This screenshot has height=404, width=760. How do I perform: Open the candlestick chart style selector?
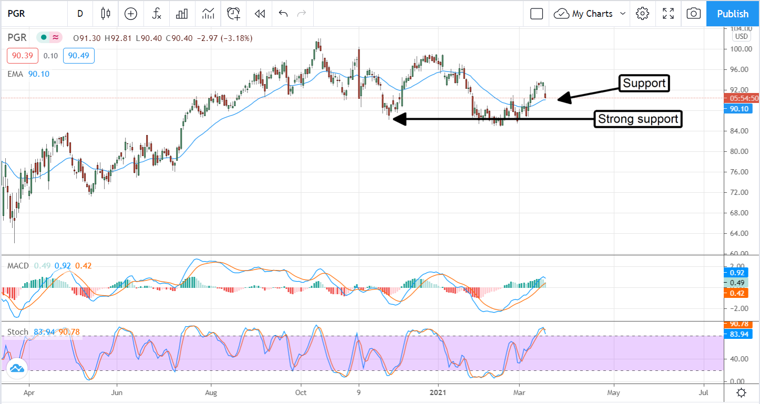106,14
